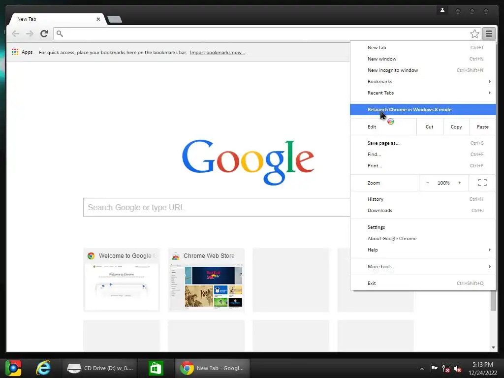
Task: Expand the Recent Tabs submenu
Action: click(x=423, y=93)
